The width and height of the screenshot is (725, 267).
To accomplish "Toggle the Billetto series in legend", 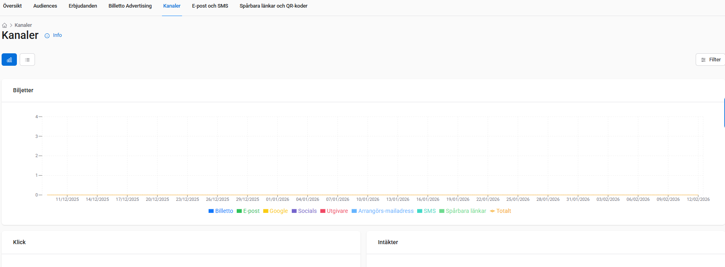I will (x=221, y=211).
